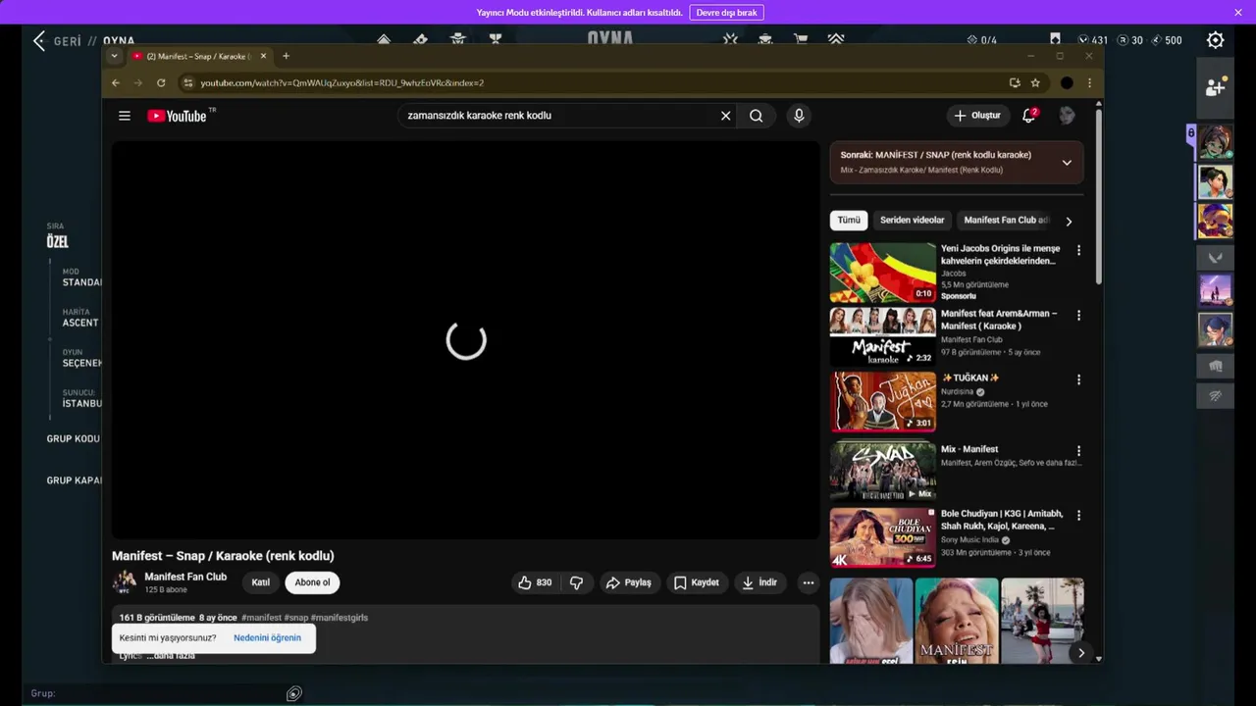Click the #manifest hashtag link
This screenshot has height=706, width=1256.
point(261,618)
